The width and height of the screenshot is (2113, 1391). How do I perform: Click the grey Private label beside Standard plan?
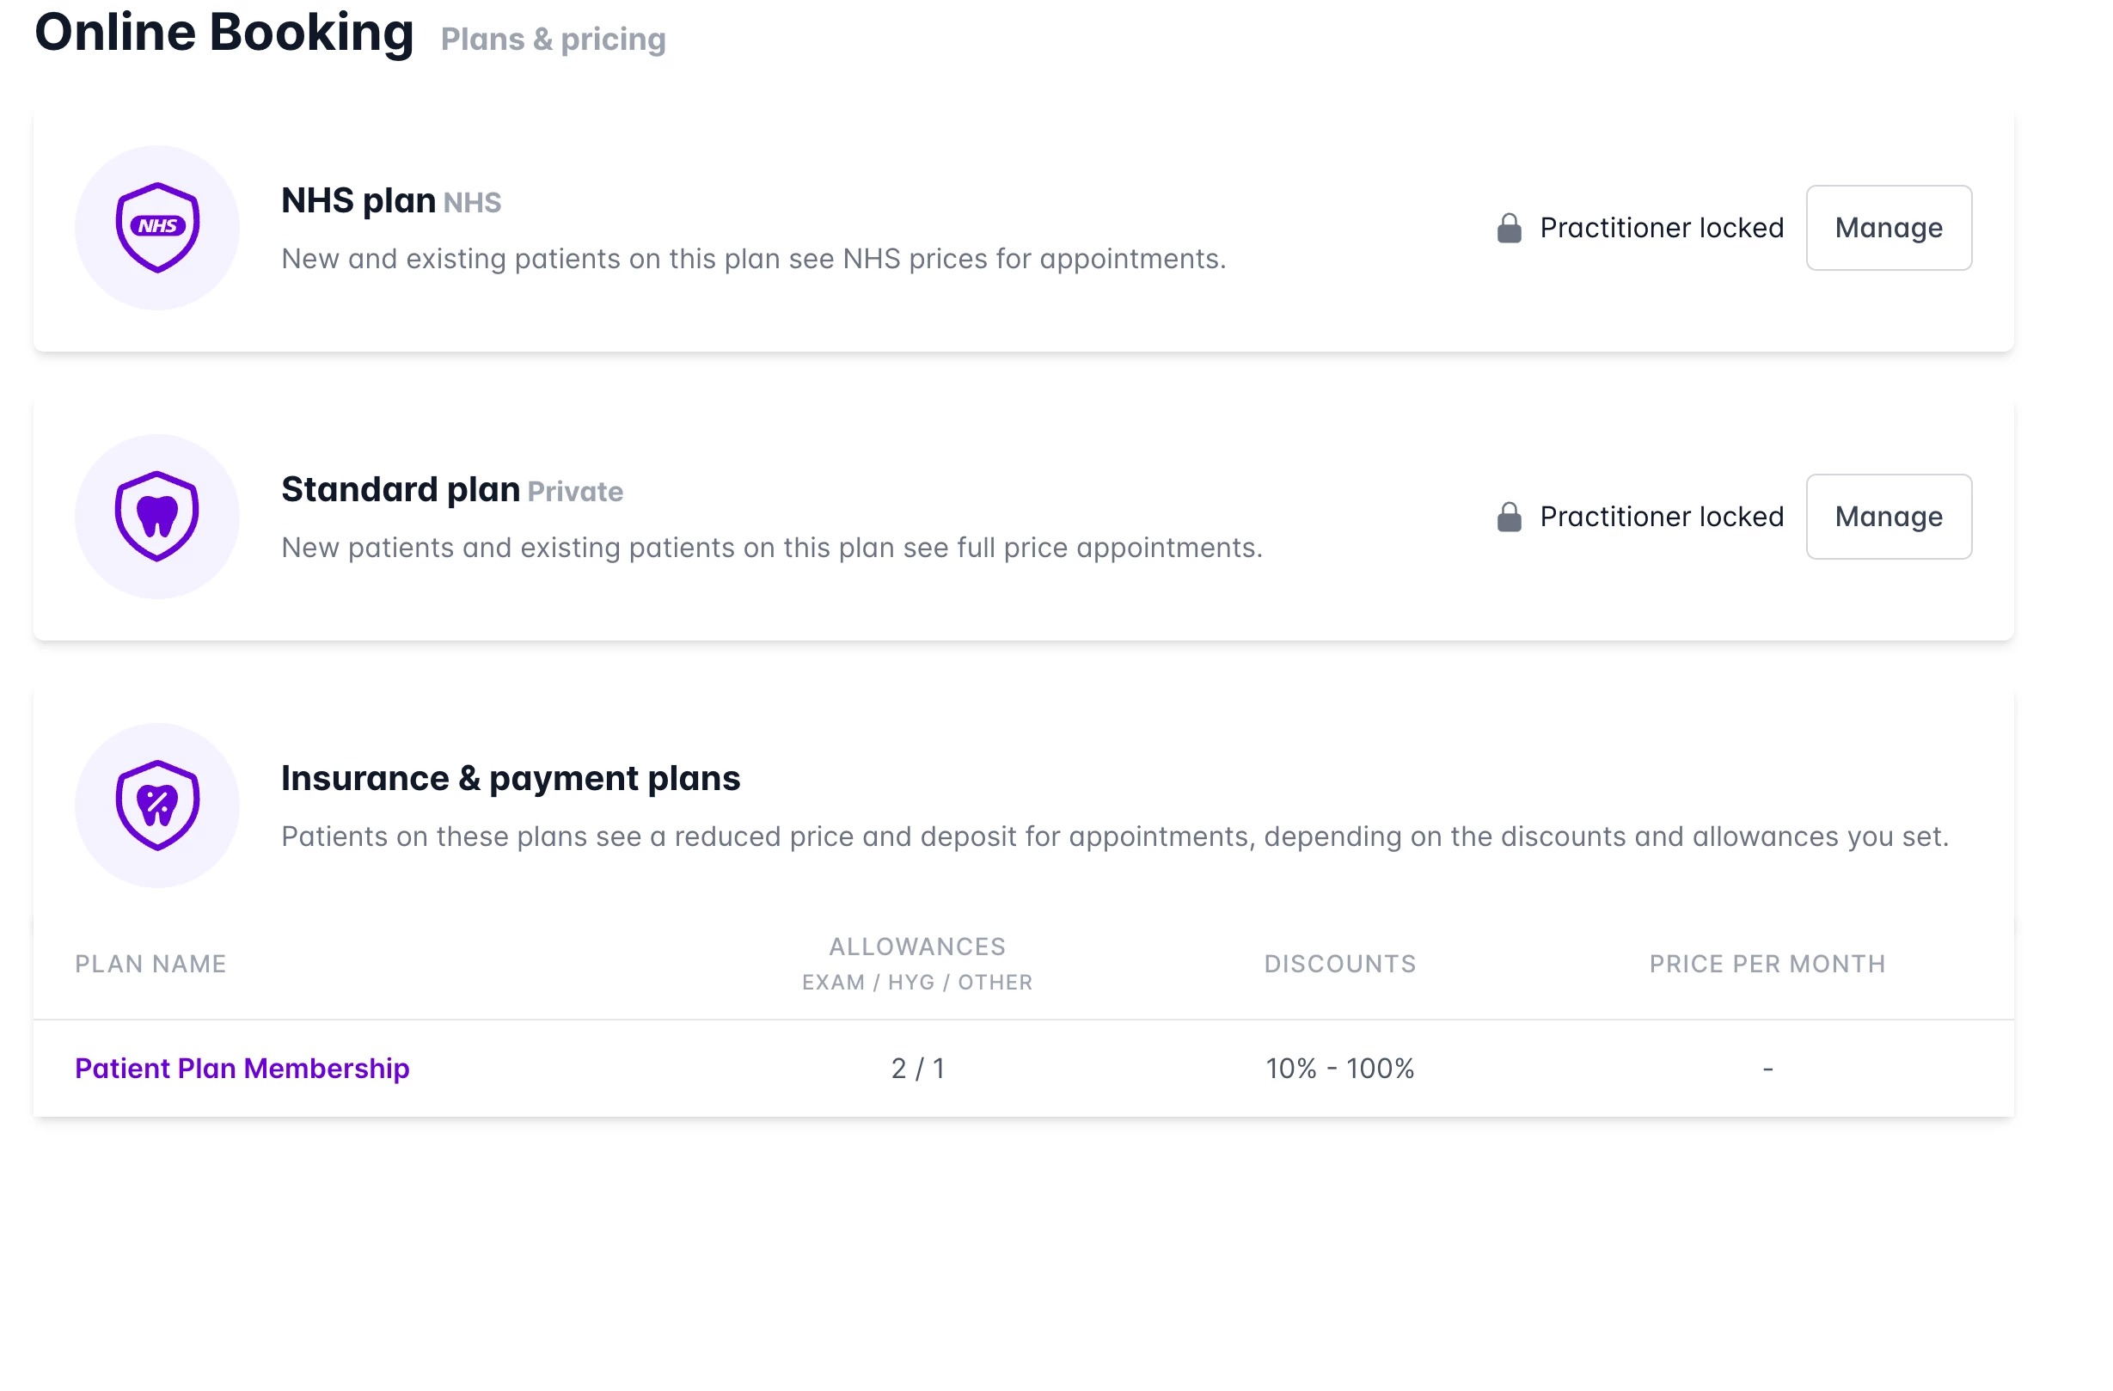575,492
